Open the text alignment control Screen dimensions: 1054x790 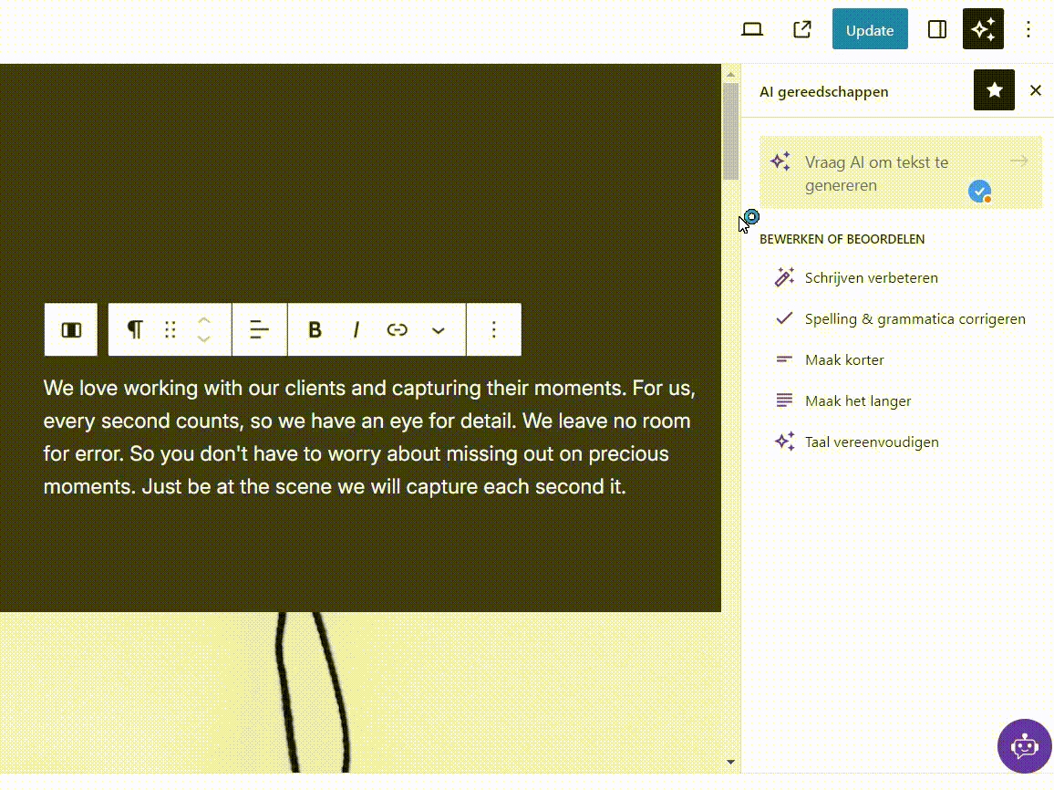coord(260,329)
